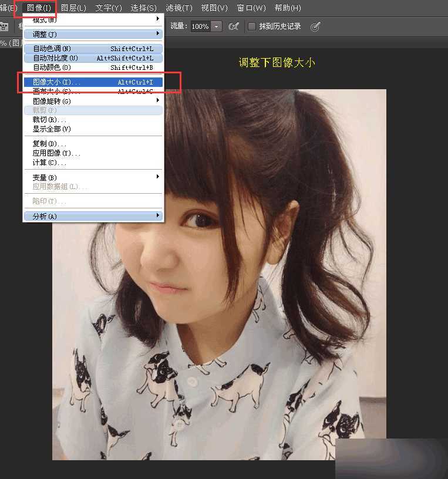This screenshot has height=479, width=448.
Task: Choose 复制(D)... menu item
Action: pyautogui.click(x=93, y=144)
